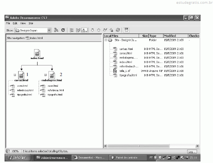Select cores.html under cartaz.html
The height and width of the screenshot is (163, 213).
[x=22, y=86]
